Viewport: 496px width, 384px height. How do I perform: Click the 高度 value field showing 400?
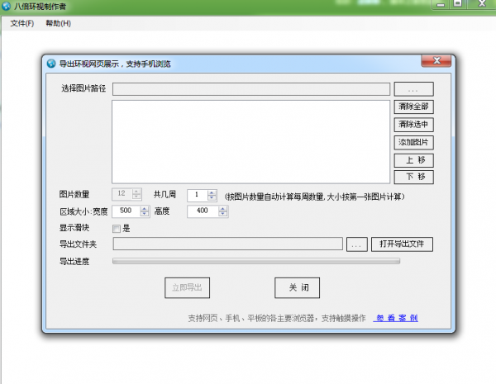203,211
